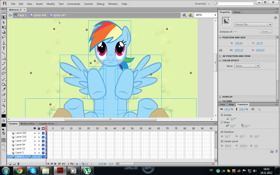Select the Line tool

3,53
